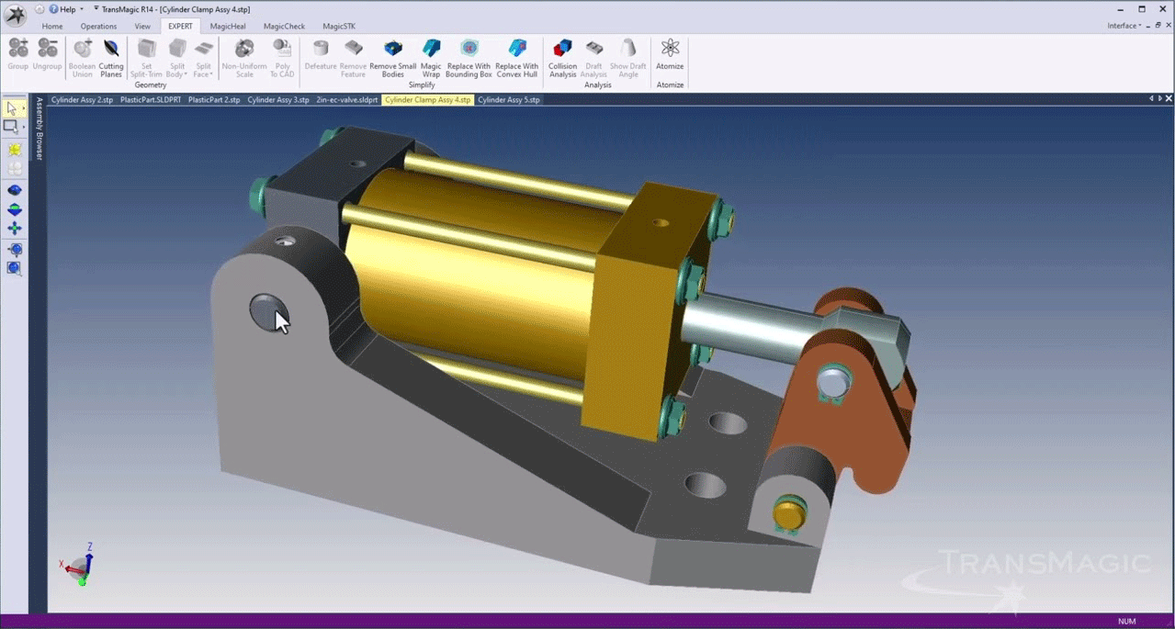Activate the arrow select tool in left toolbar
1175x629 pixels.
click(12, 108)
